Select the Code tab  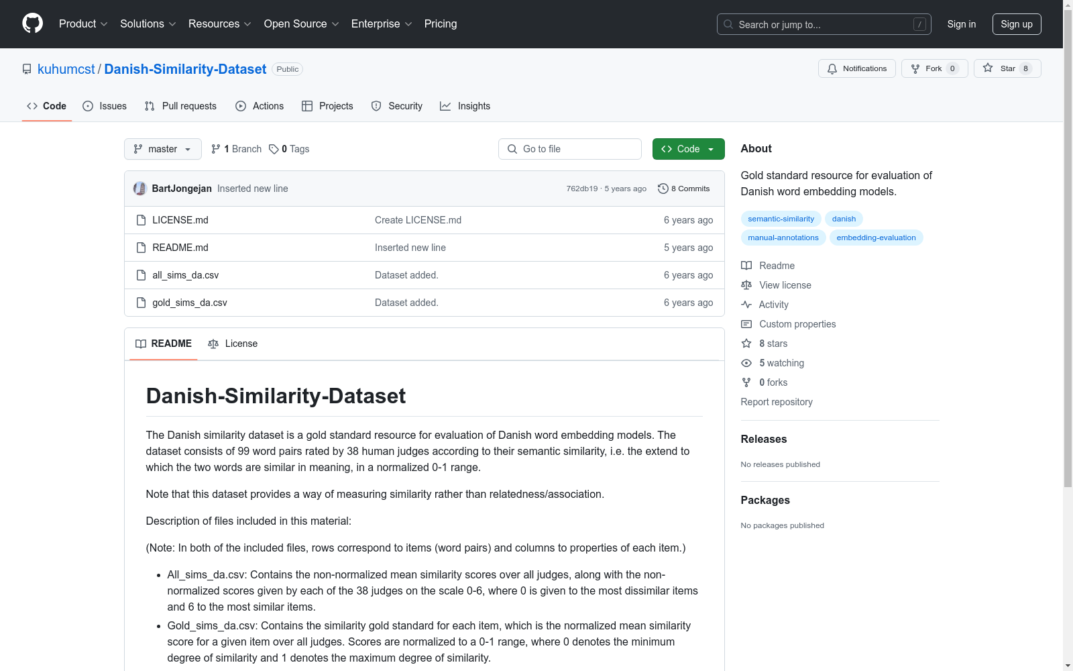point(47,106)
